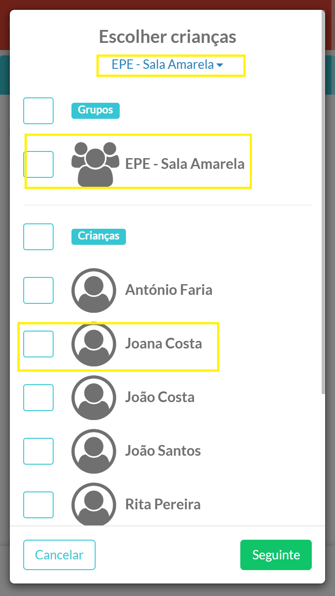Click João Santos's avatar icon
This screenshot has width=335, height=596.
pos(94,451)
